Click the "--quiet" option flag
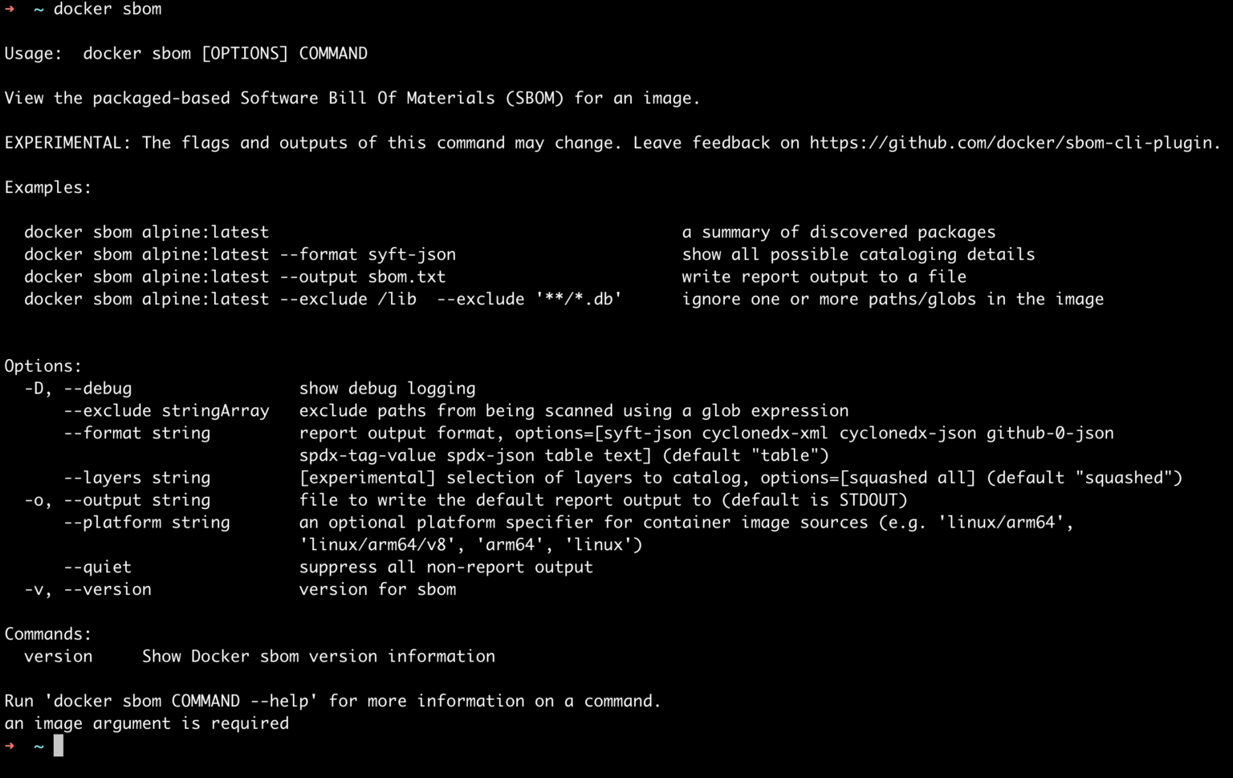 (x=97, y=567)
